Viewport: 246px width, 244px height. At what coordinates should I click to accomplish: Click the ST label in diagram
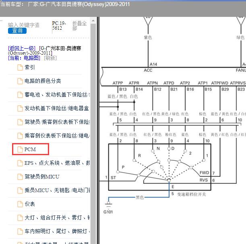click(x=113, y=178)
